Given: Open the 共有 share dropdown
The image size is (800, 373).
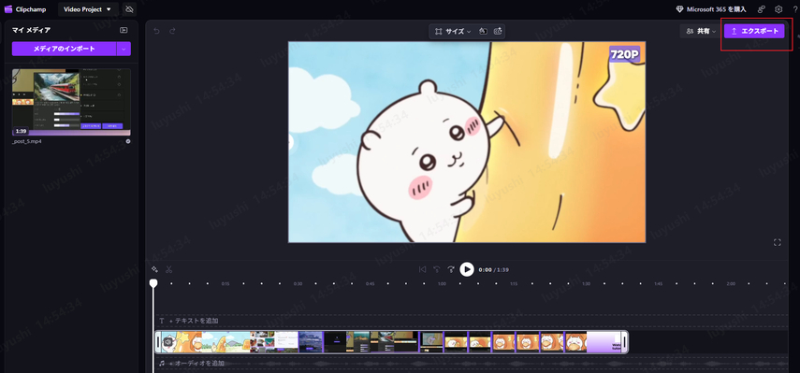Looking at the screenshot, I should (x=701, y=31).
